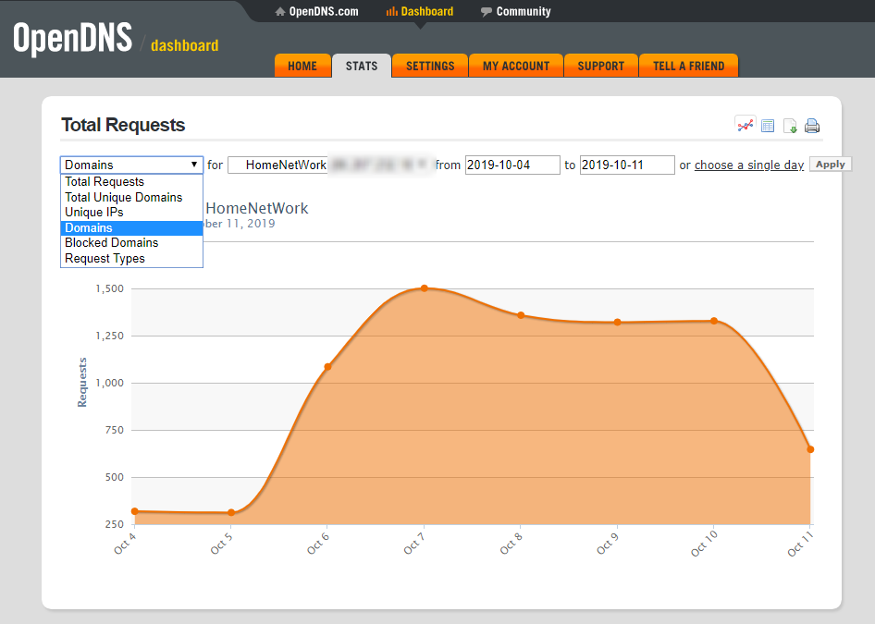Click the Apply button
This screenshot has width=875, height=624.
tap(831, 165)
